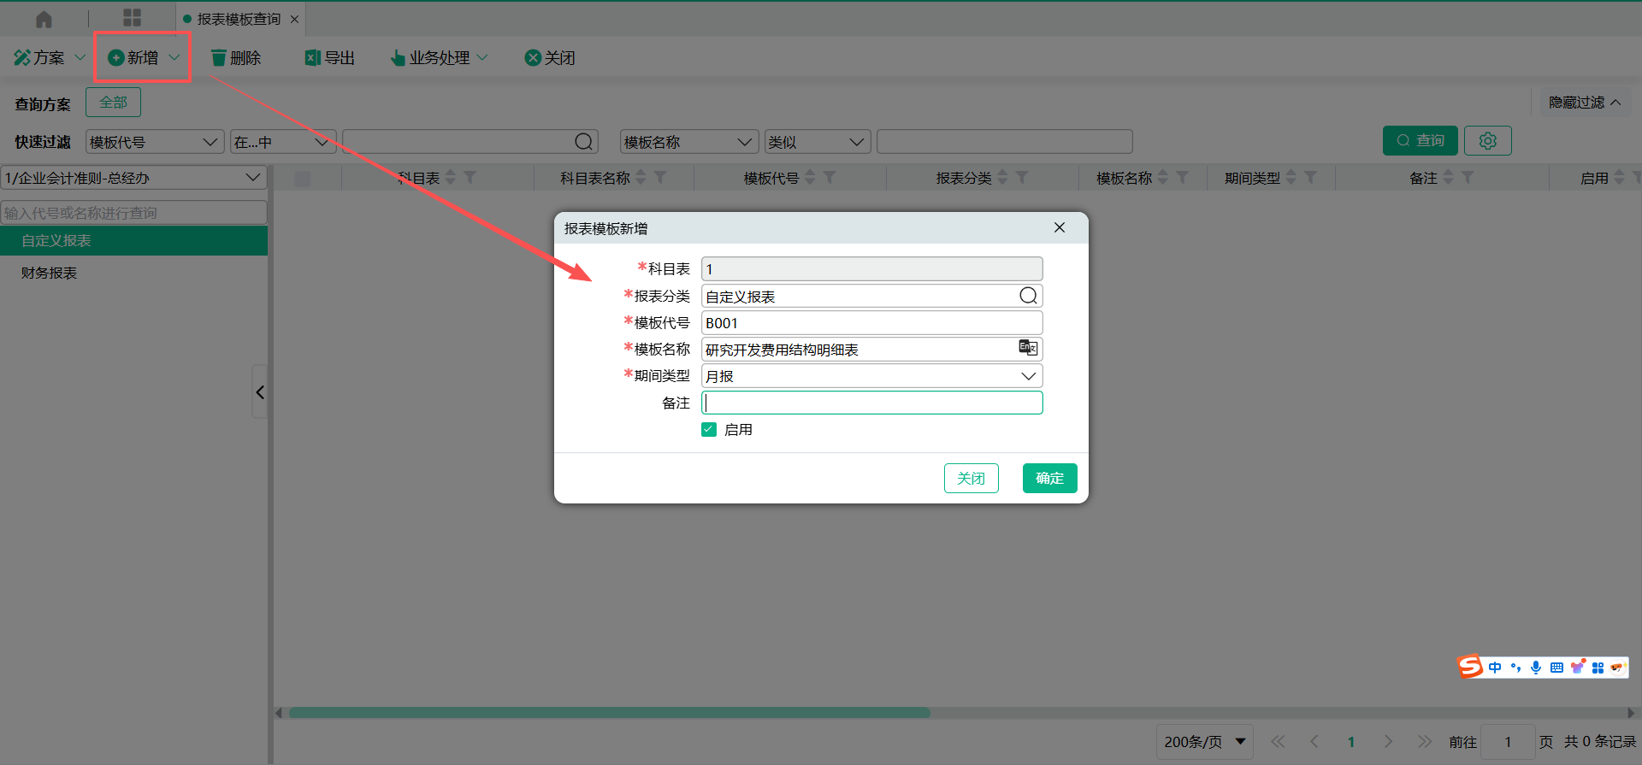Click the 导出 Excel export icon
Viewport: 1642px width, 765px height.
(313, 58)
